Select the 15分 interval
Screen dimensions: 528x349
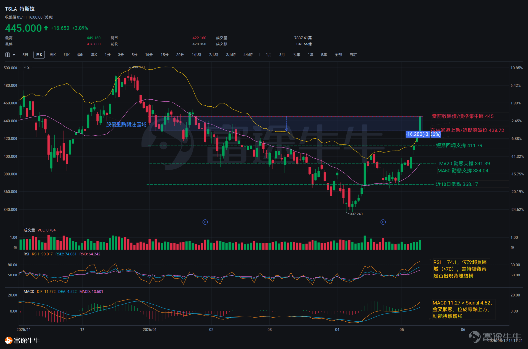point(165,55)
